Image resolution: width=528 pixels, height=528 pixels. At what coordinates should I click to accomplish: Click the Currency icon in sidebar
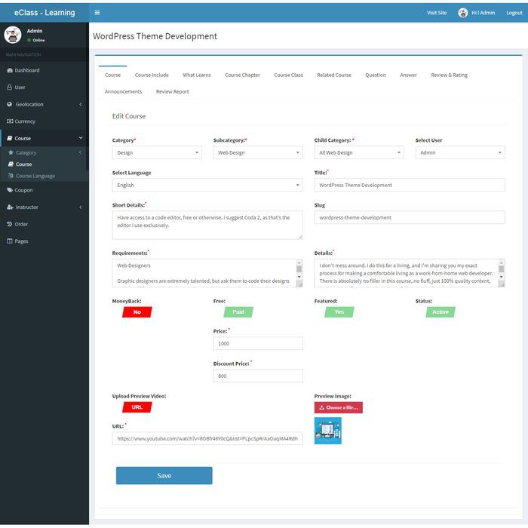[10, 121]
